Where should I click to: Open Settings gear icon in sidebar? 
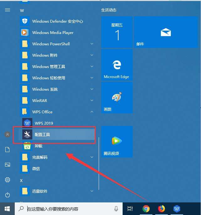(8, 180)
